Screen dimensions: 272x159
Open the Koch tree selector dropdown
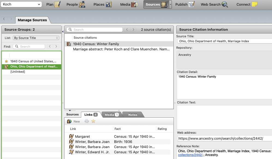point(21,4)
